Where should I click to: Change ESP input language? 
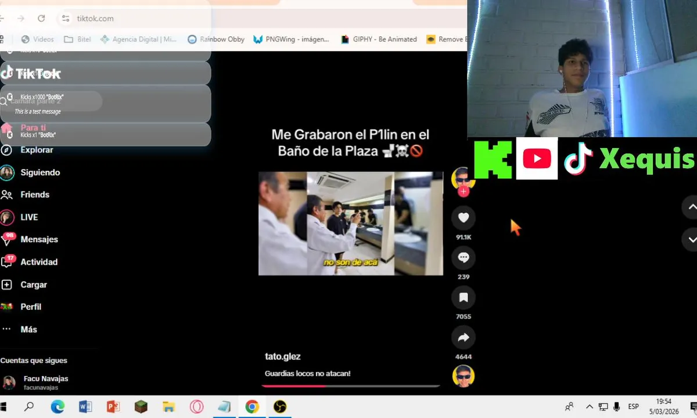click(x=633, y=407)
